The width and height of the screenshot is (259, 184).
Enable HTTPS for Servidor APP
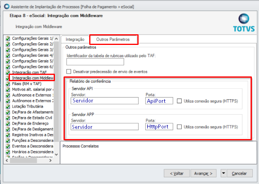[x=179, y=127]
